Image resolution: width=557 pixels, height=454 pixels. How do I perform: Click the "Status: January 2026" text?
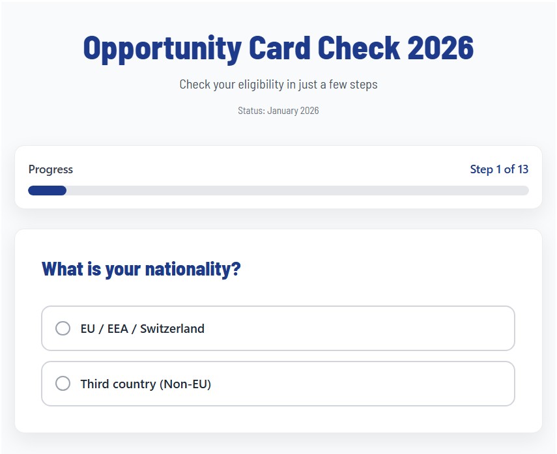point(278,111)
